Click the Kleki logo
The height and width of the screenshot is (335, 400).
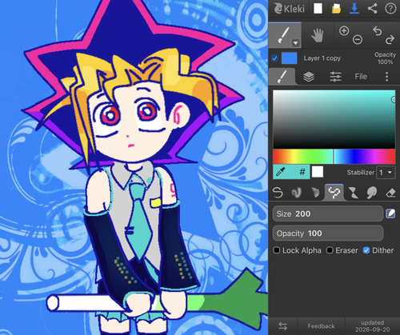(x=289, y=9)
